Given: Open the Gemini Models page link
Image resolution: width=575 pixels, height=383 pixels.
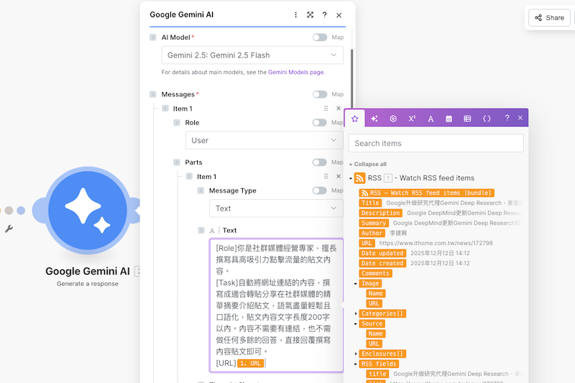Looking at the screenshot, I should click(295, 73).
